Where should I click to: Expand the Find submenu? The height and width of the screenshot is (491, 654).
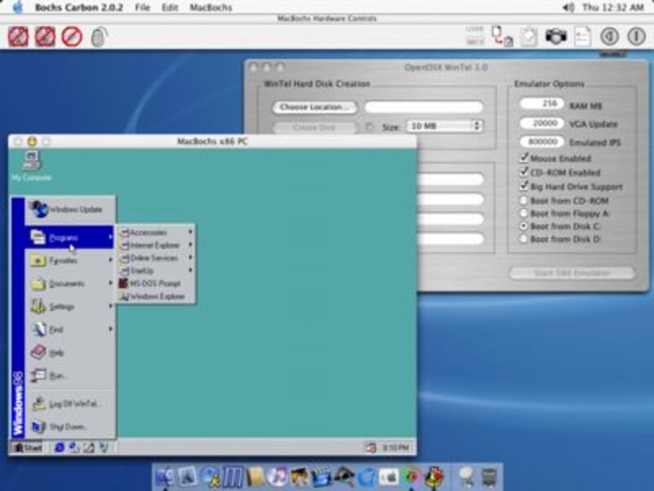click(69, 330)
